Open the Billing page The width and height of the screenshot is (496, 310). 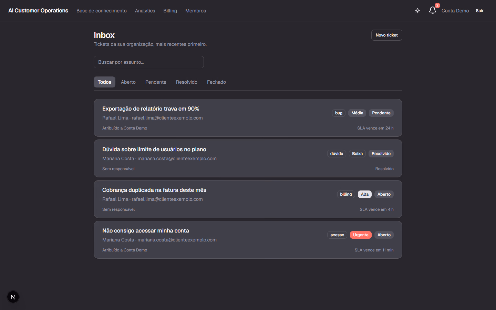pyautogui.click(x=170, y=11)
